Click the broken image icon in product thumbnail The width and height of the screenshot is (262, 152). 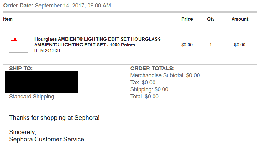(14, 38)
